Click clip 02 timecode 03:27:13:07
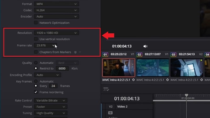210x118 pixels. click(x=153, y=54)
